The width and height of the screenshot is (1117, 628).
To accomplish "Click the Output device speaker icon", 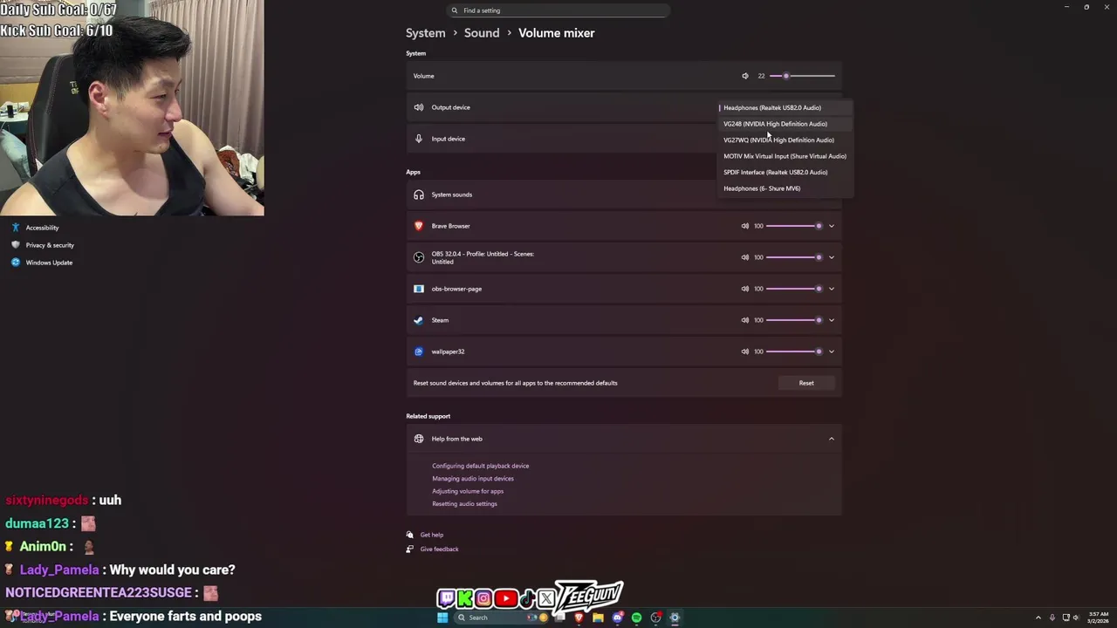I will pos(419,107).
